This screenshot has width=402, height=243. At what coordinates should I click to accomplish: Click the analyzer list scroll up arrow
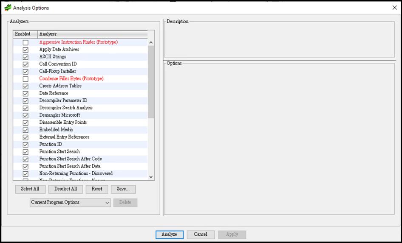151,42
